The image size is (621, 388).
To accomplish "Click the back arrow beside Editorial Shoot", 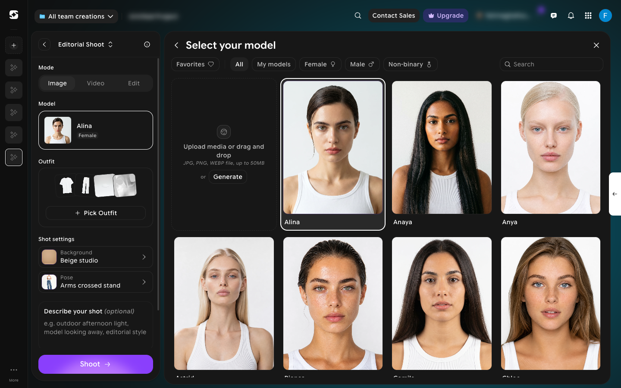I will tap(44, 44).
